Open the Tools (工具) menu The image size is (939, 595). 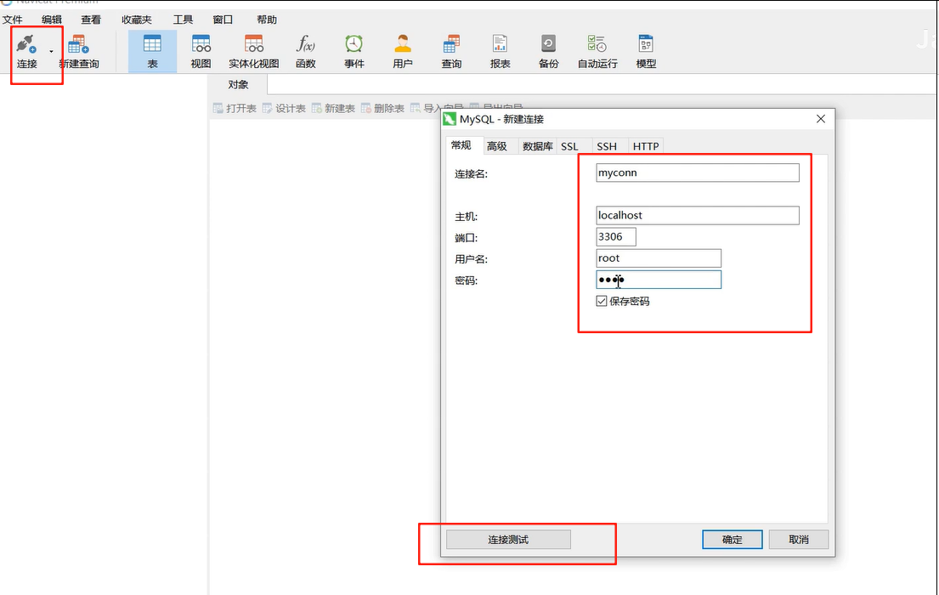click(183, 20)
